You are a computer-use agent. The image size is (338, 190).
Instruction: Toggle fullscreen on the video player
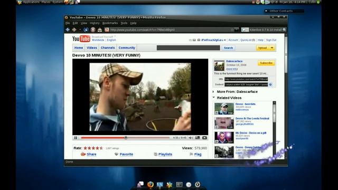tap(204, 138)
